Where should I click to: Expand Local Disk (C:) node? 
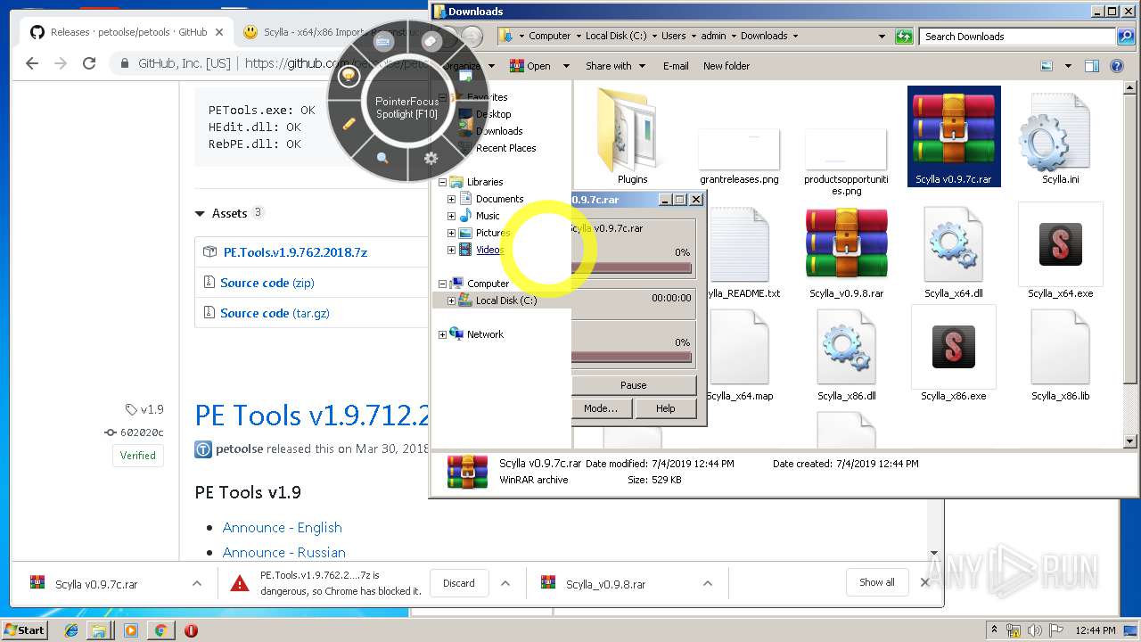[451, 300]
